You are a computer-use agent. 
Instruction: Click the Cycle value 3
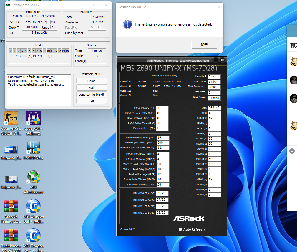(97, 56)
